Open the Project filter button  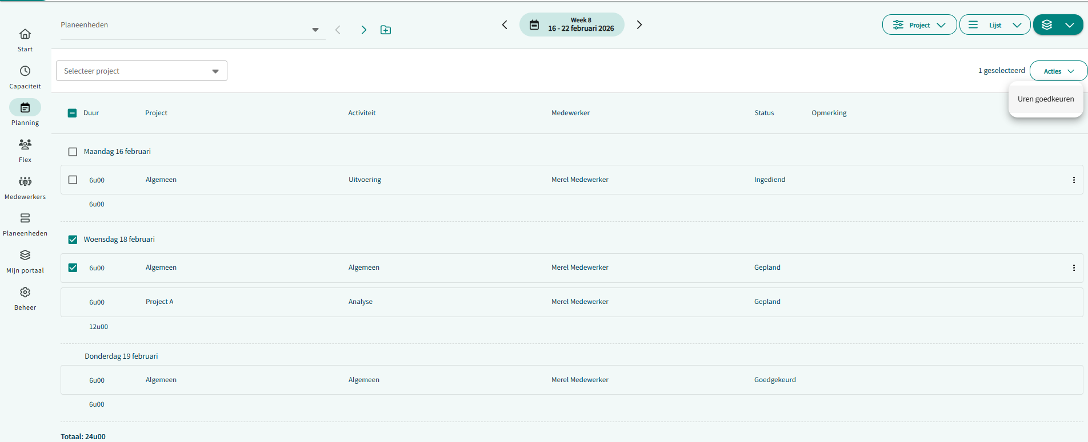pyautogui.click(x=919, y=25)
